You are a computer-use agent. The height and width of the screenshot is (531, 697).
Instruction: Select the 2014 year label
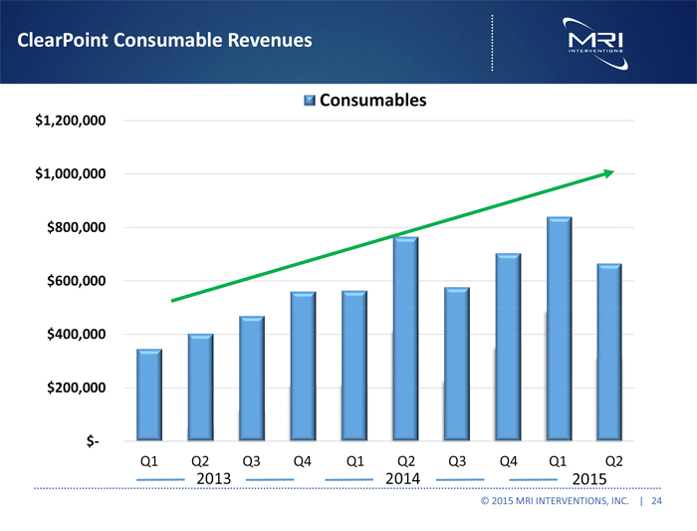[x=402, y=479]
